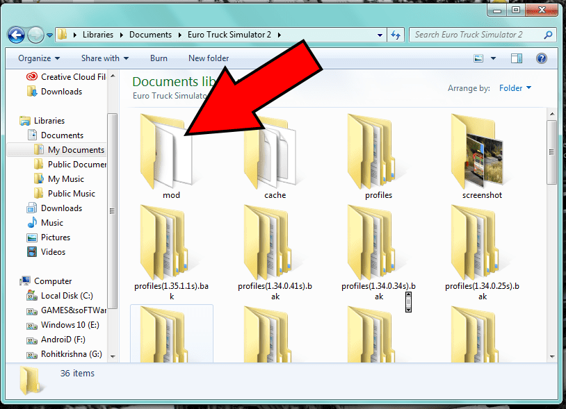Click the Refresh button

click(x=396, y=35)
